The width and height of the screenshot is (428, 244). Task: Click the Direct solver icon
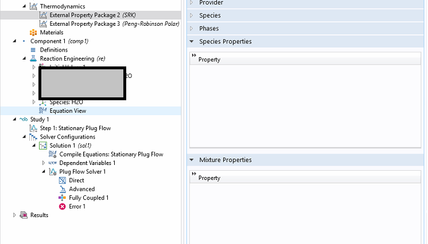click(63, 180)
